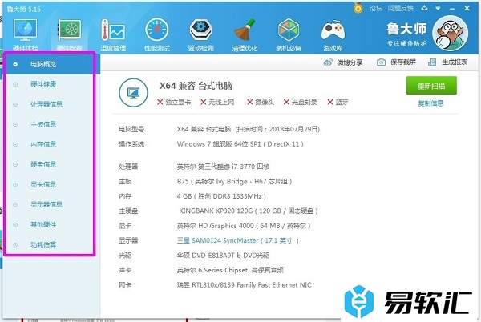Click the 6 Series Chipset sound card value
481x322 pixels.
coord(230,270)
